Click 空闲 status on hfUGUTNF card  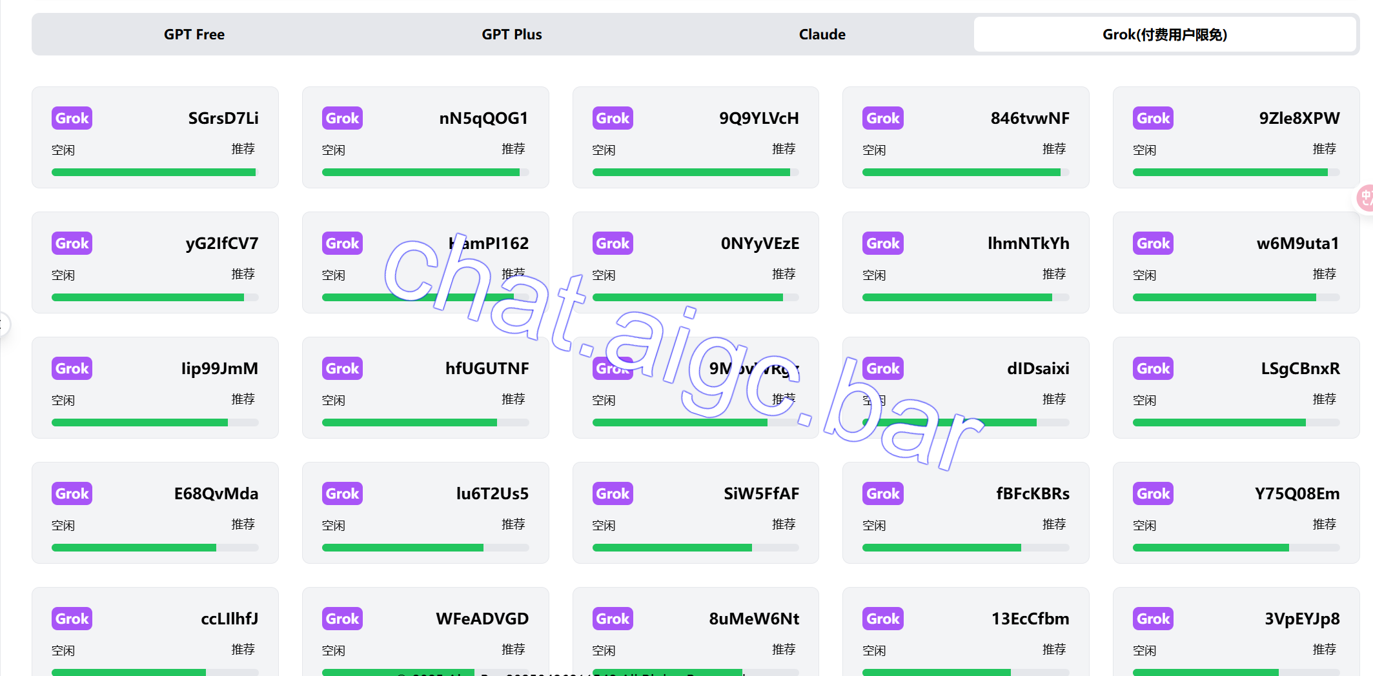(x=334, y=400)
